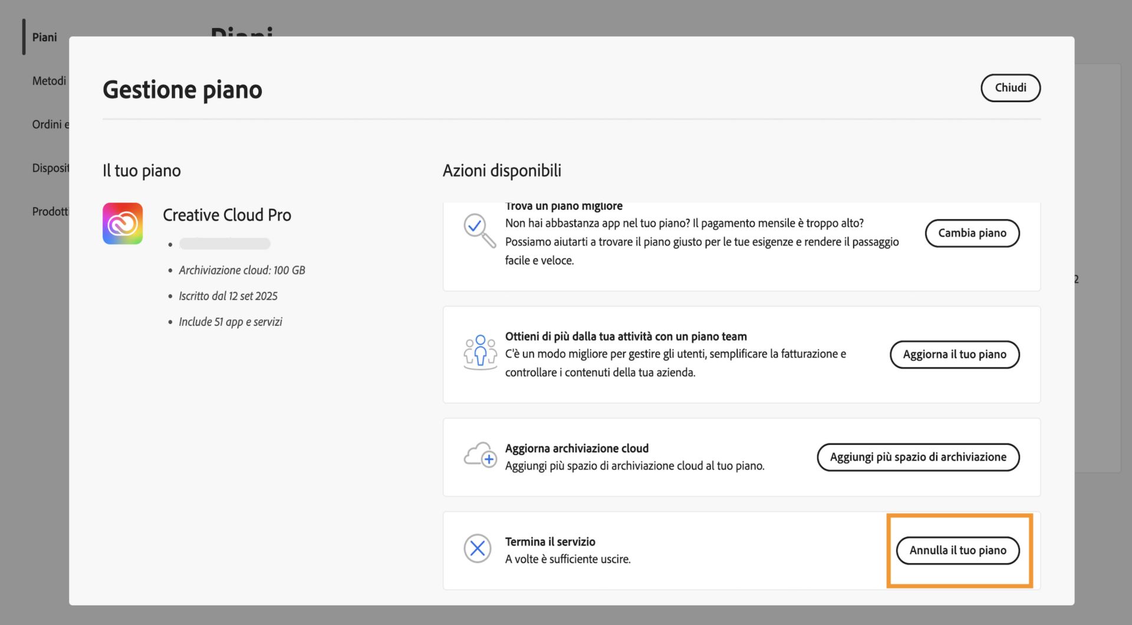The width and height of the screenshot is (1132, 625).
Task: Select Piani in the left sidebar
Action: (x=45, y=37)
